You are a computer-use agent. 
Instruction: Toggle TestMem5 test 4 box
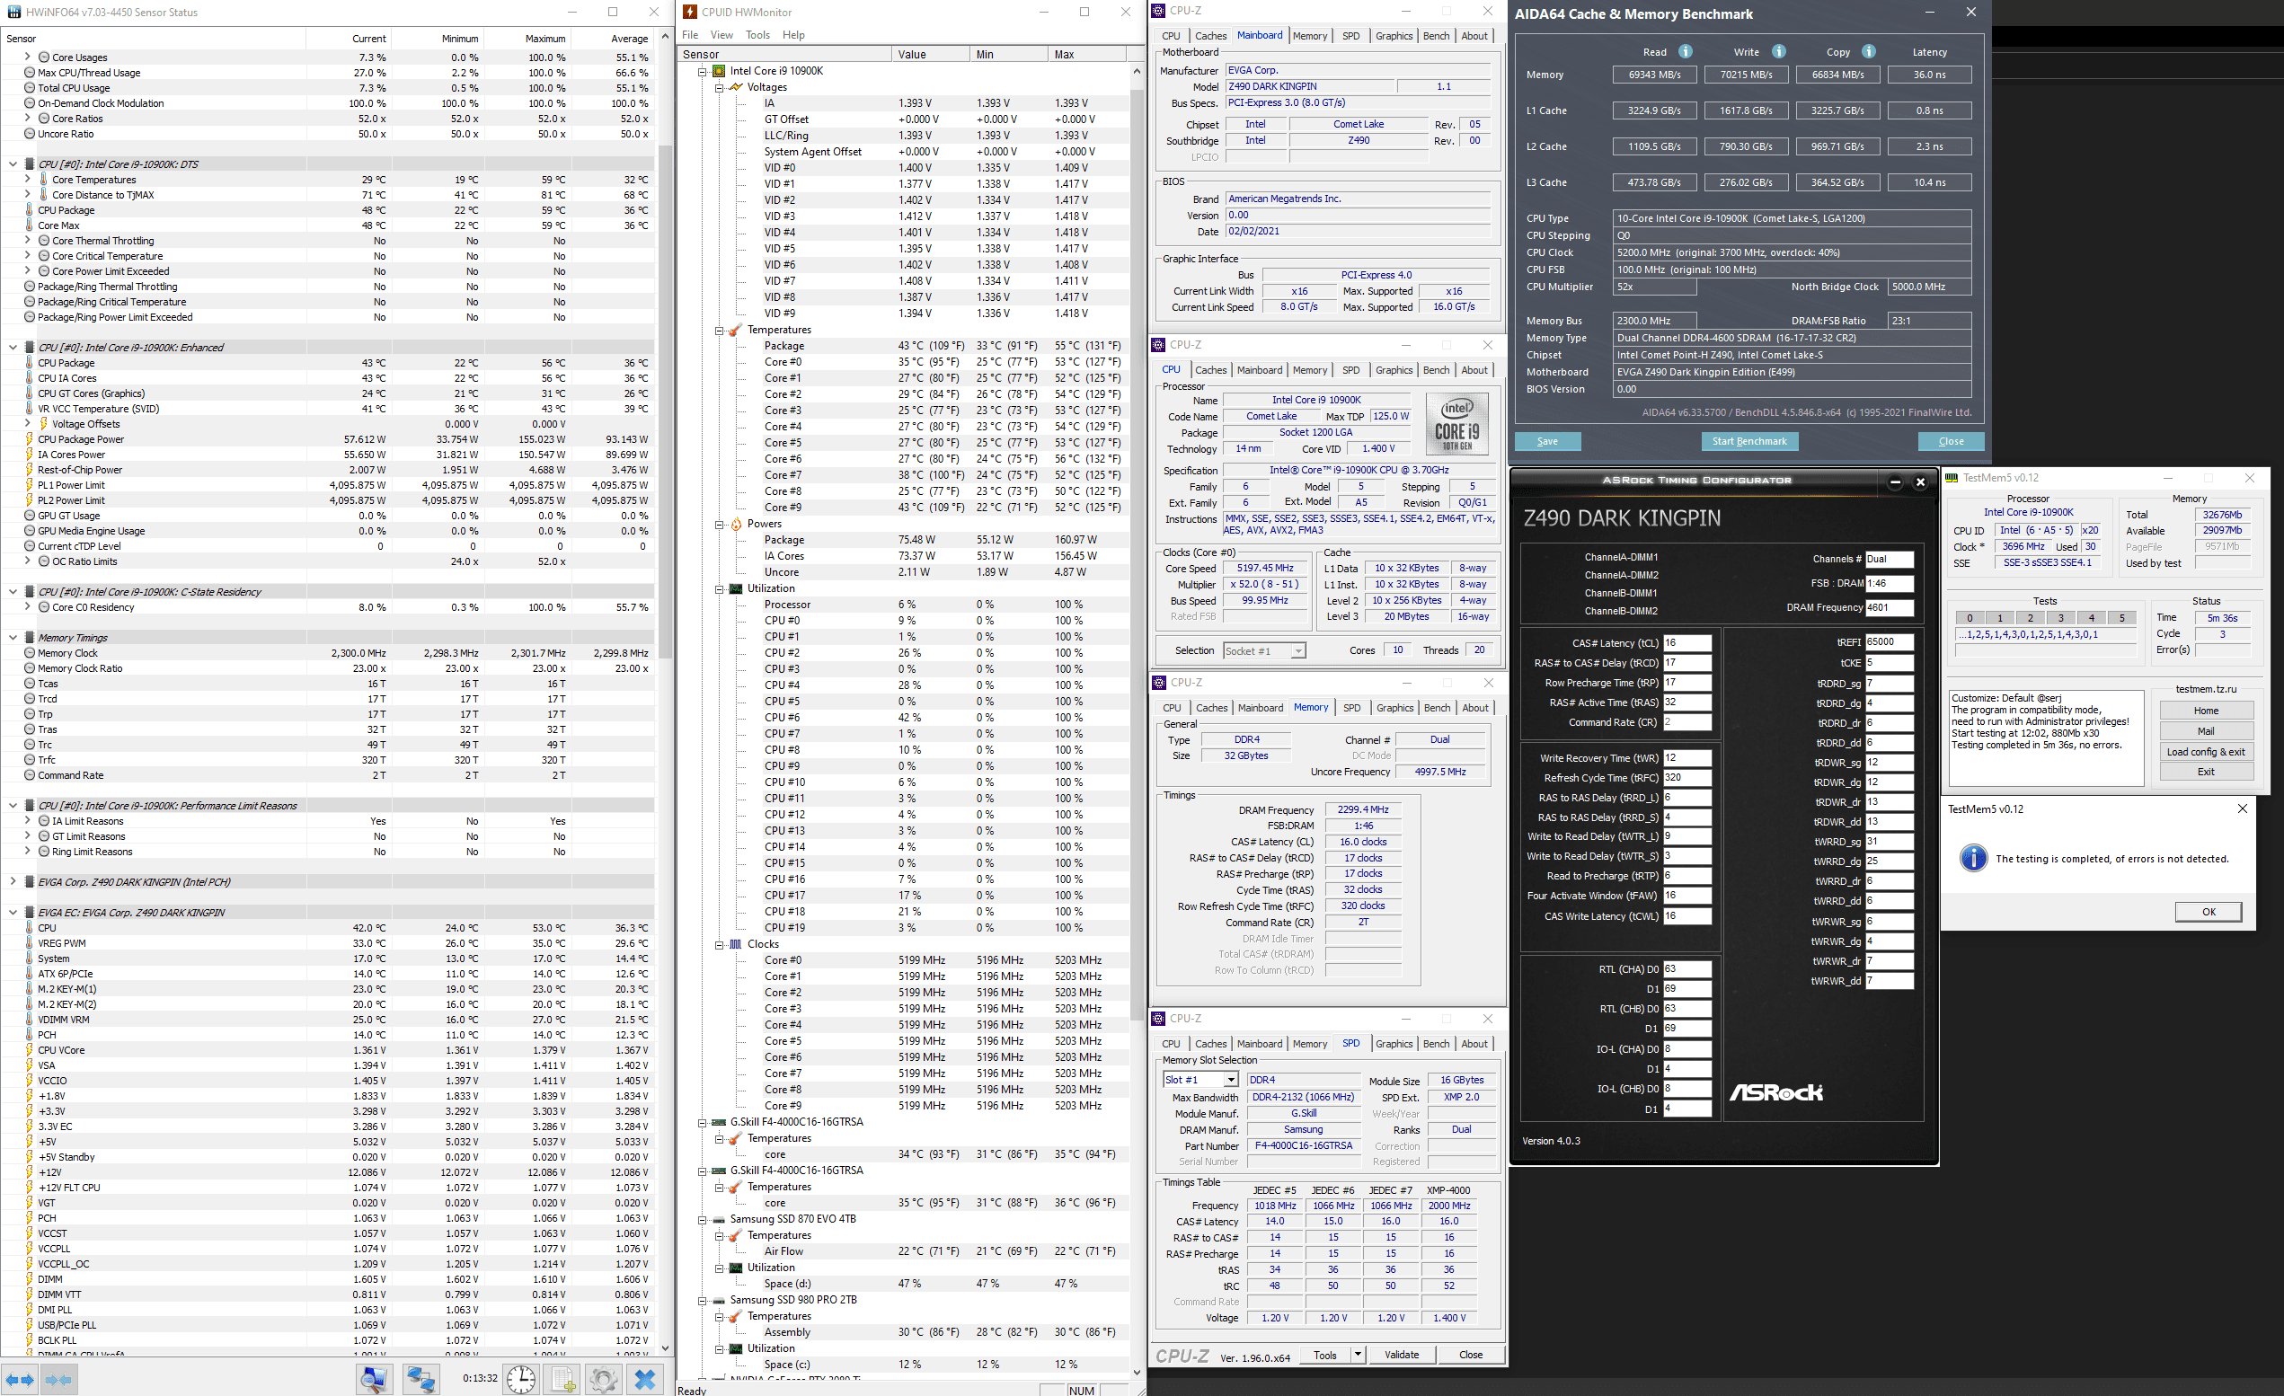(x=2091, y=617)
